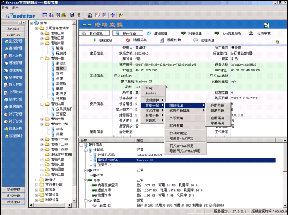Click the 软件信息 button
The image size is (288, 215).
point(94,33)
